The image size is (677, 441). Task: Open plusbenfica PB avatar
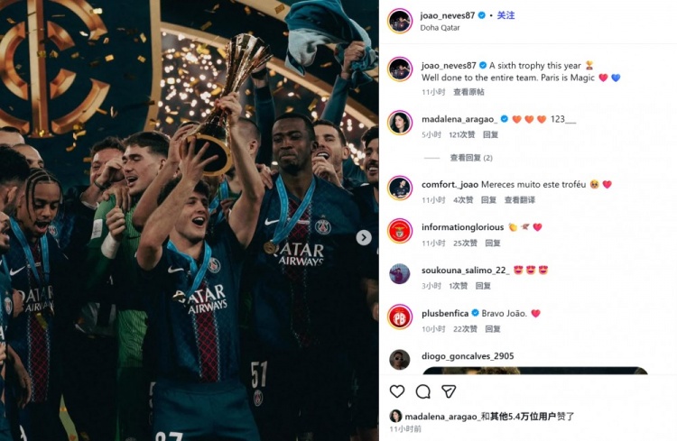tap(399, 317)
